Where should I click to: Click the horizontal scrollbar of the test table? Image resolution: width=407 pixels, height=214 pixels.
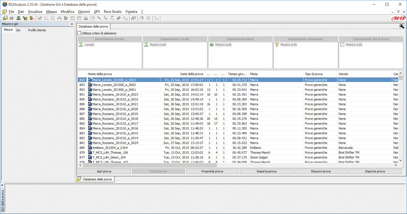coord(150,165)
